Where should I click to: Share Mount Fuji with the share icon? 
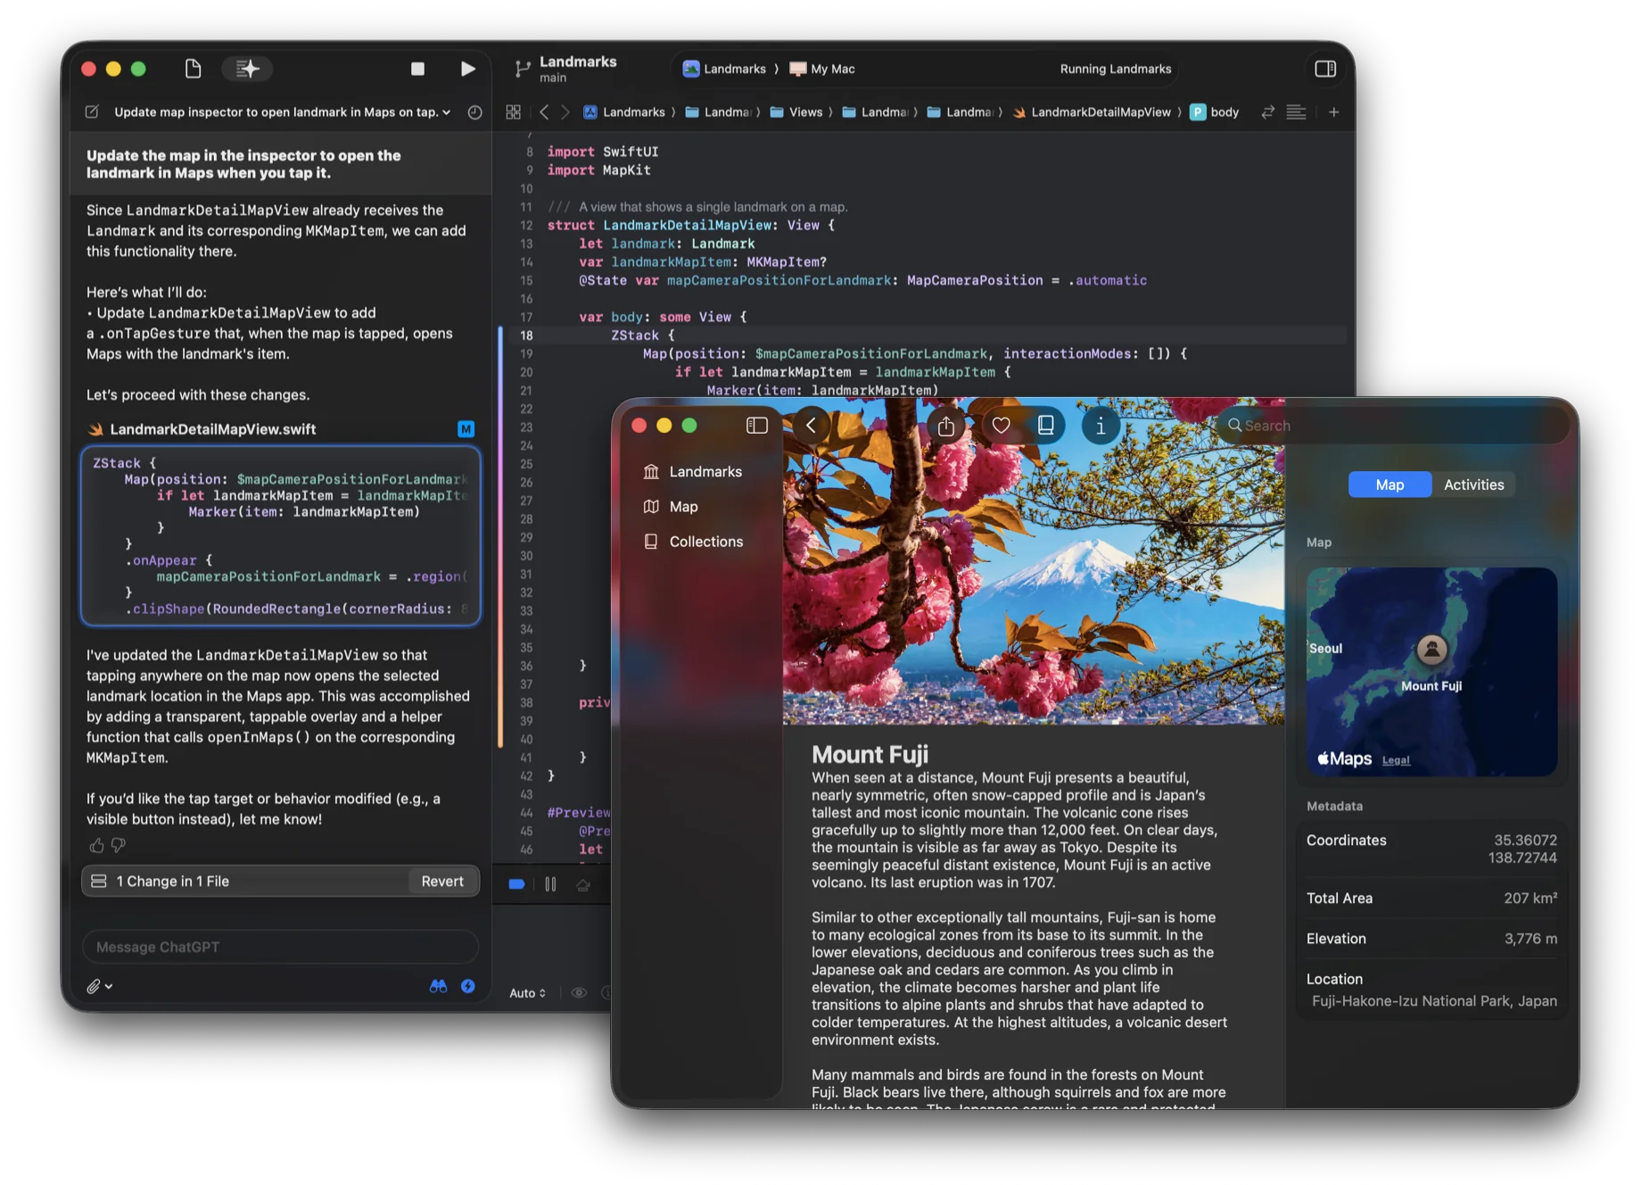pos(946,427)
